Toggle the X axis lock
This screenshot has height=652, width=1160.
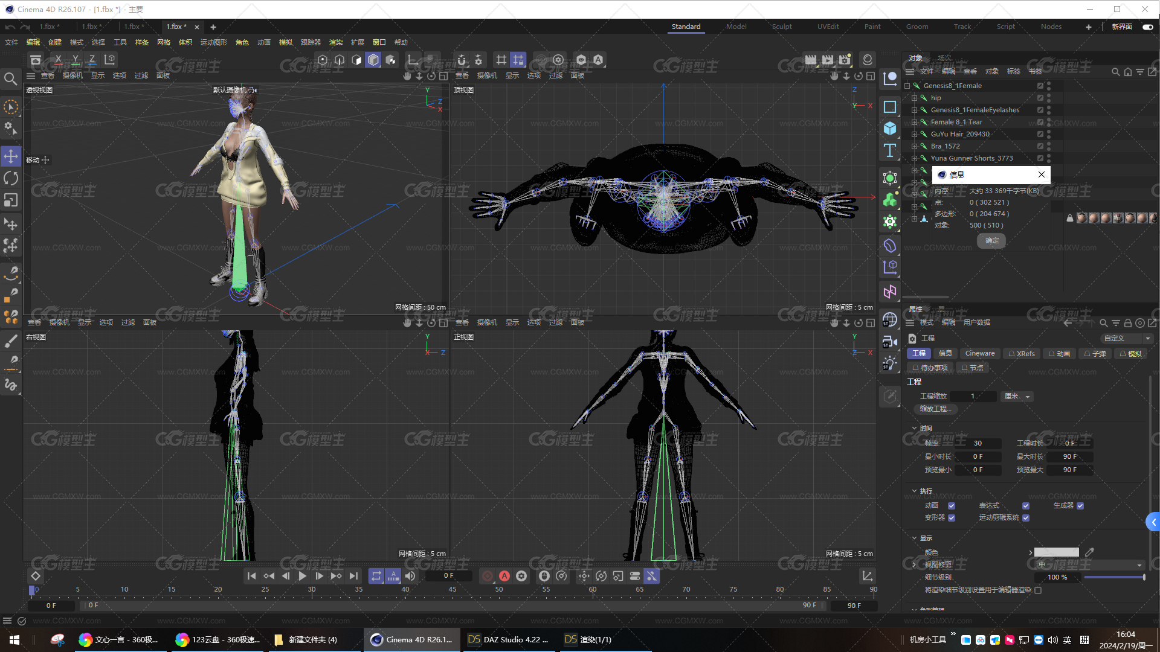(x=58, y=60)
